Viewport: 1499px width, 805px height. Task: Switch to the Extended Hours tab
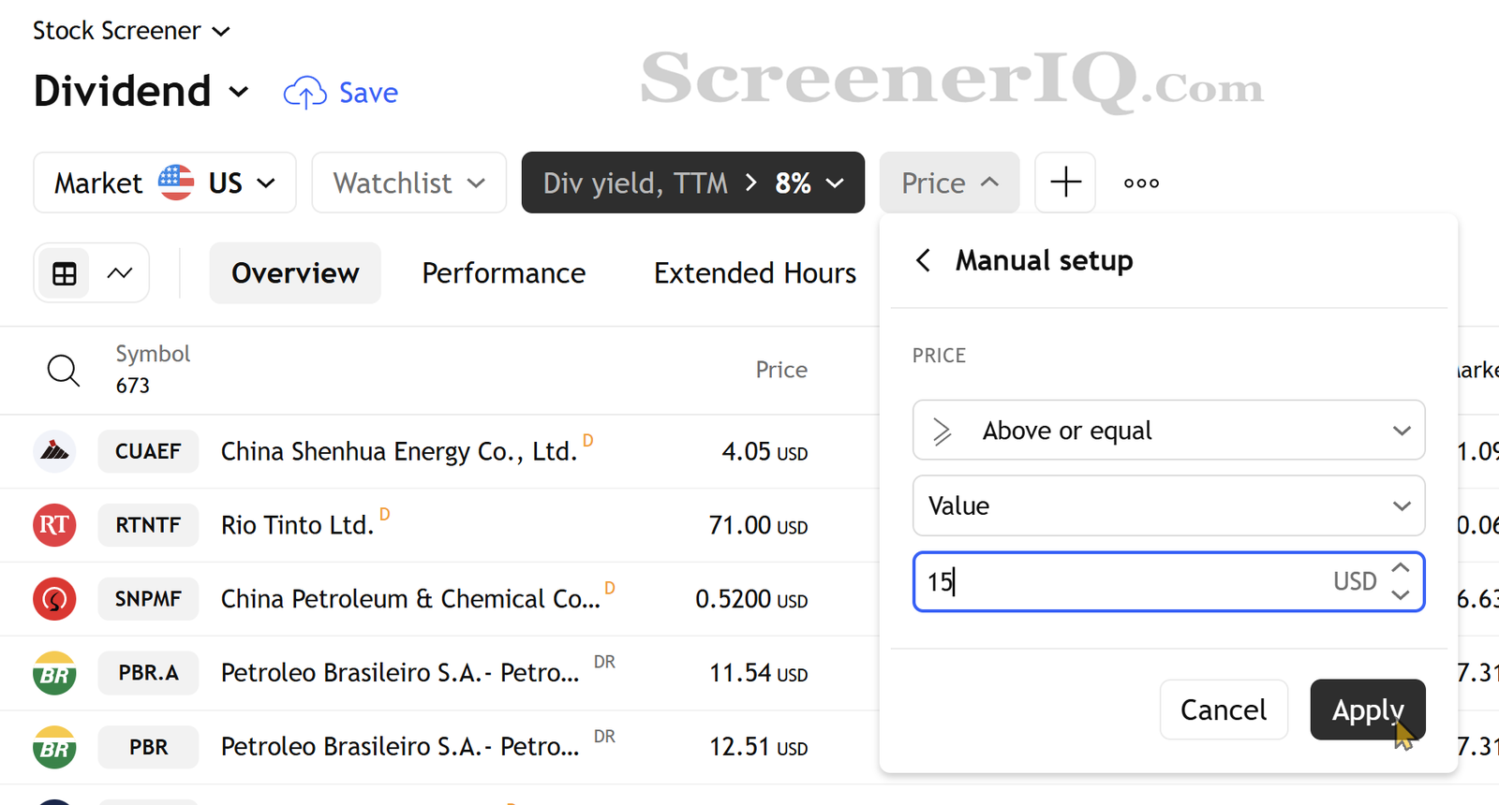[x=755, y=273]
